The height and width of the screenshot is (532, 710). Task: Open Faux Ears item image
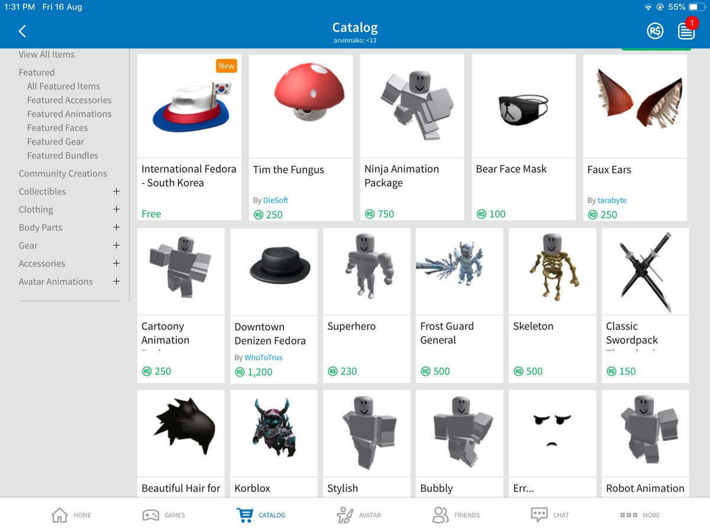tap(635, 106)
